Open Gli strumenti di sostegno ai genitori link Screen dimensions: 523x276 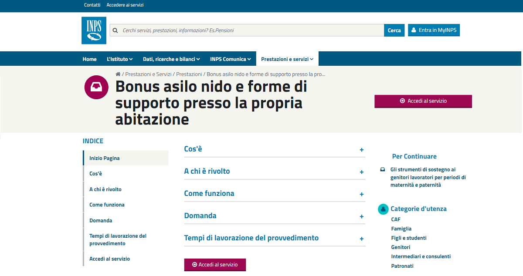pyautogui.click(x=428, y=177)
